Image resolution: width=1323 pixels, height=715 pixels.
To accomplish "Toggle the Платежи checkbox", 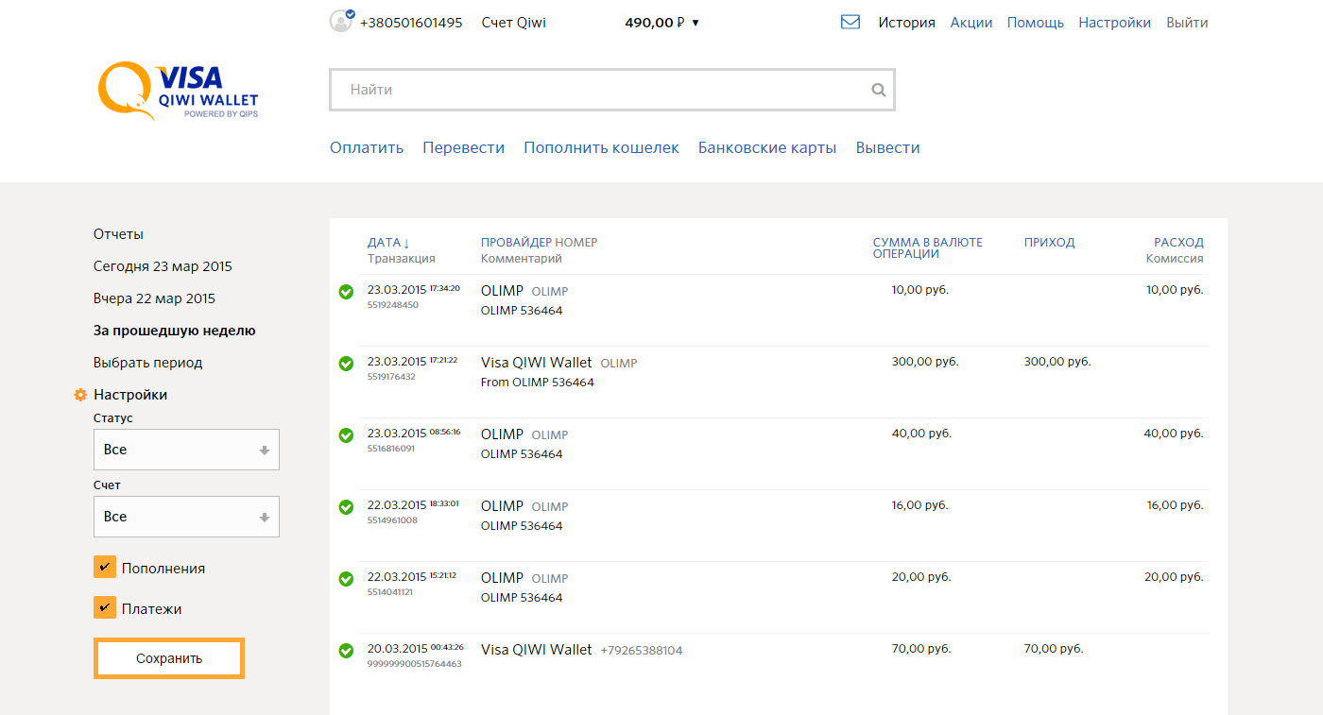I will pos(105,607).
